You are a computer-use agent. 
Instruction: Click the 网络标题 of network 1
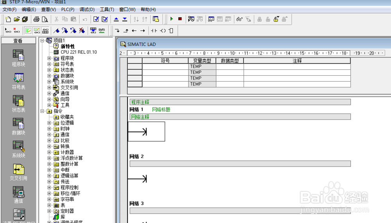[x=161, y=110]
